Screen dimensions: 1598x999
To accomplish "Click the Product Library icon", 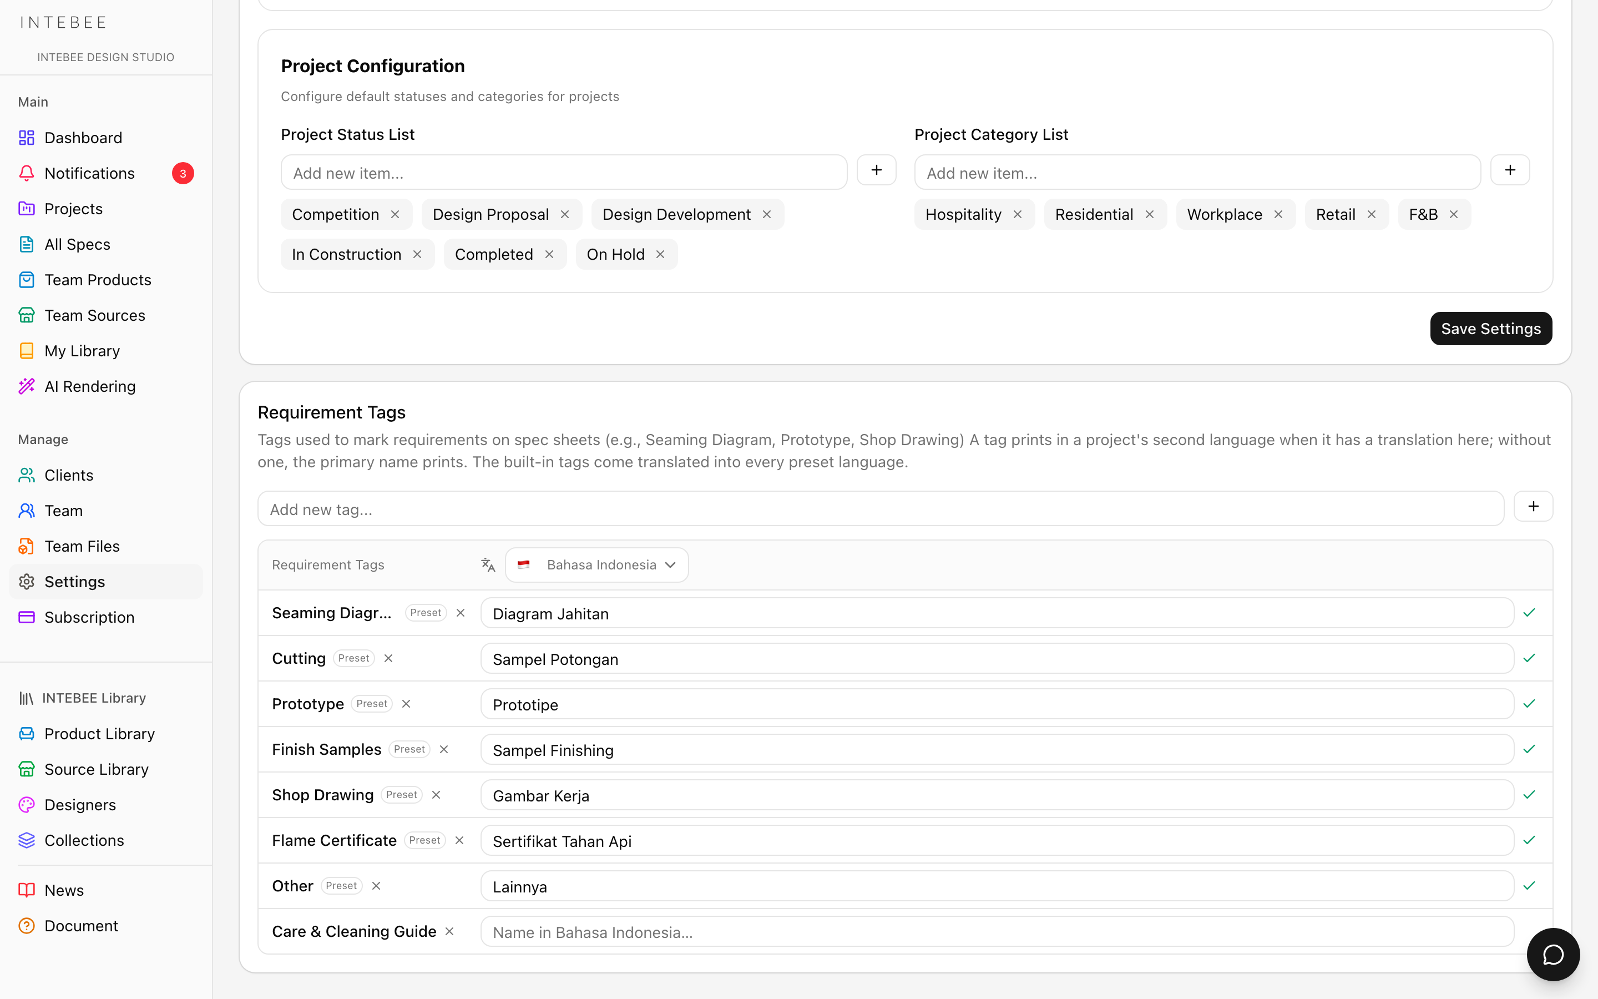I will pos(27,734).
